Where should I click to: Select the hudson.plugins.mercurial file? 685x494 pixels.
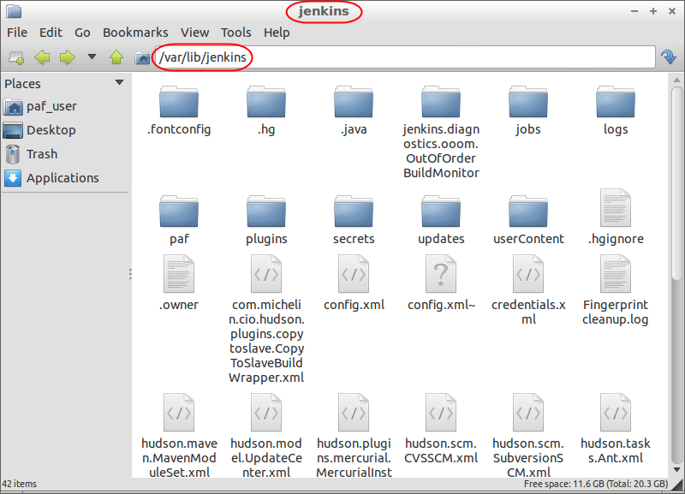354,436
